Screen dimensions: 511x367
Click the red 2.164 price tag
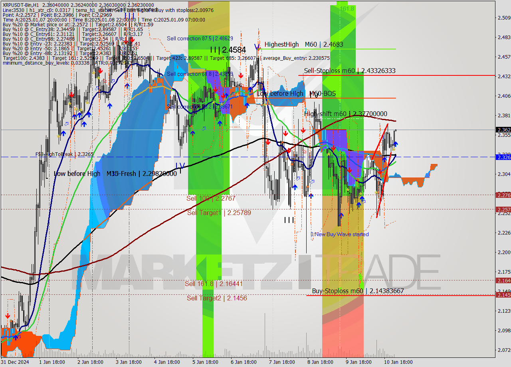pos(503,280)
